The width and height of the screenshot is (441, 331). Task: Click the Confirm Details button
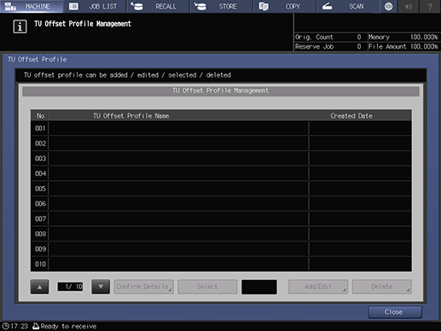144,287
